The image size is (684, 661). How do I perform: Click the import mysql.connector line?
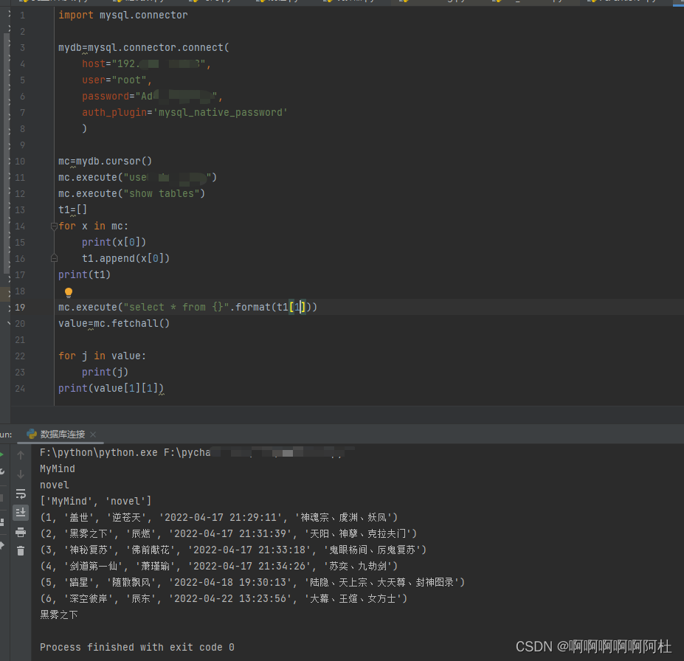tap(123, 15)
